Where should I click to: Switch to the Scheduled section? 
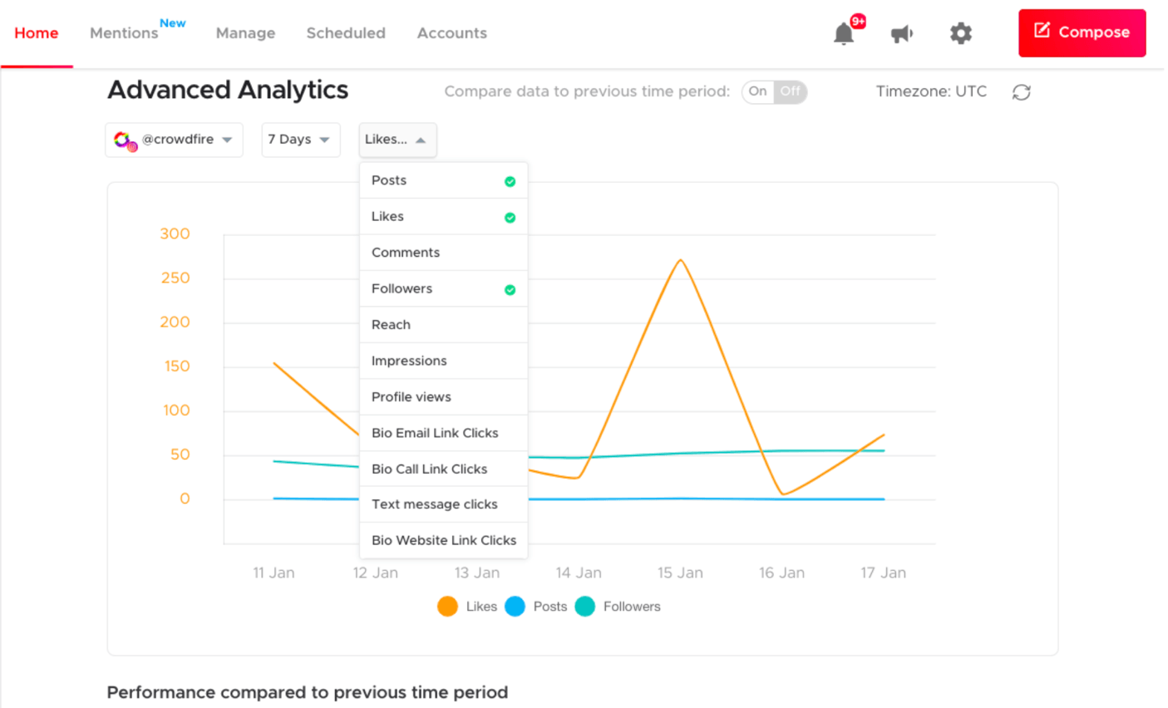click(x=346, y=33)
